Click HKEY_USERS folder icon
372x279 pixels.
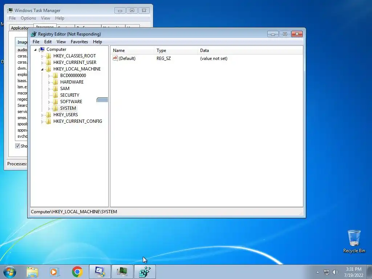pos(48,115)
